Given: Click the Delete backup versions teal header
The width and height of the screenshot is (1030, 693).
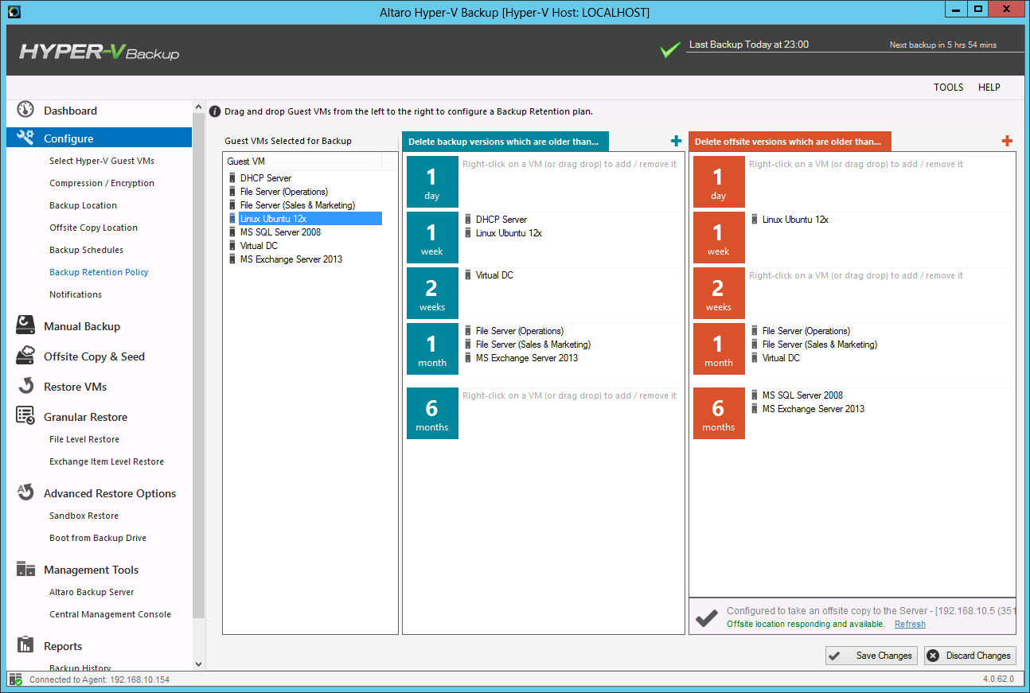Looking at the screenshot, I should (x=505, y=142).
